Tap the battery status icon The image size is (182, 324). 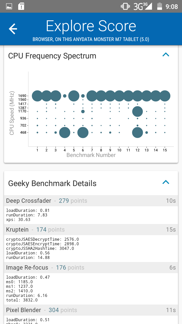160,6
